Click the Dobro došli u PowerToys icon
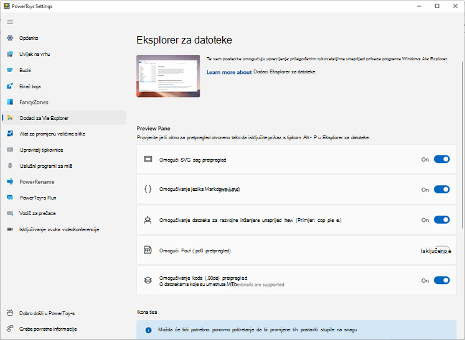465x340 pixels. pos(10,313)
